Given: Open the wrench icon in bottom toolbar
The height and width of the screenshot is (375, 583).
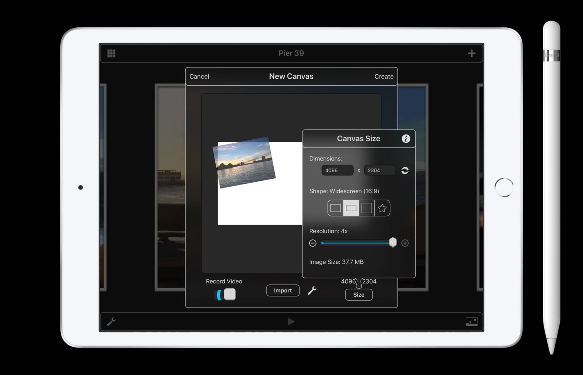Looking at the screenshot, I should (x=111, y=322).
